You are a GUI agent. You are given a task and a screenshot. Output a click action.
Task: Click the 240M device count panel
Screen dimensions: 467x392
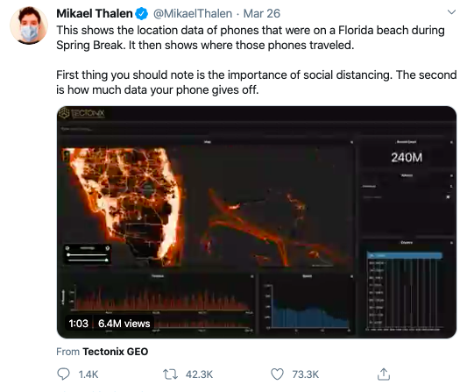[x=407, y=157]
